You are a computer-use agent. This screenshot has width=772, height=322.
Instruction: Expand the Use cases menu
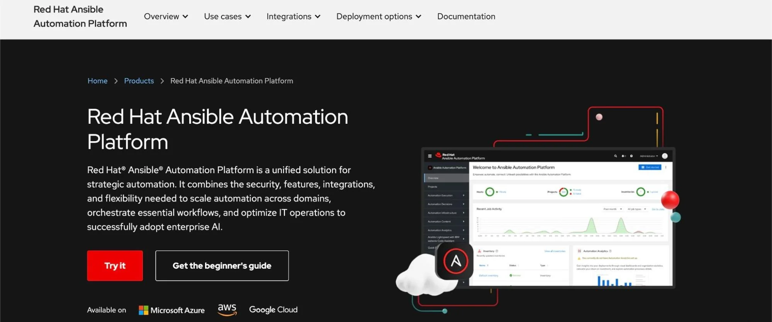[x=227, y=16]
